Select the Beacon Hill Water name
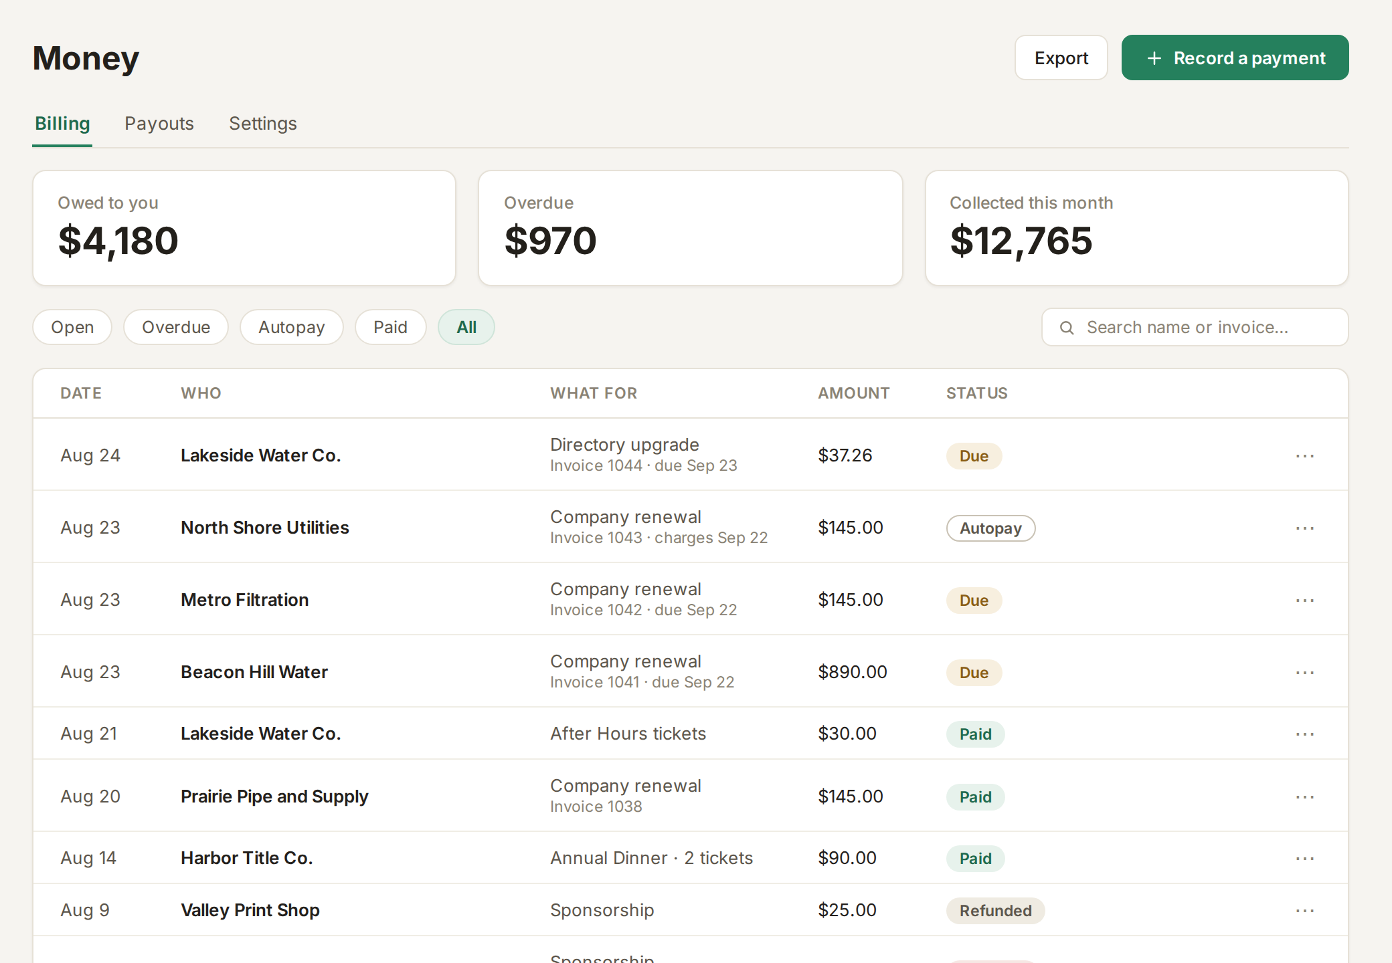 (x=254, y=672)
